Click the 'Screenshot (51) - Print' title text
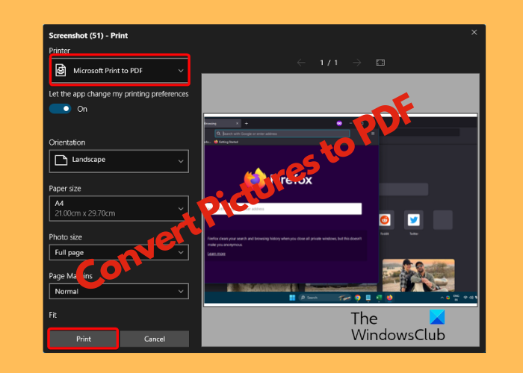This screenshot has width=523, height=373. 88,36
